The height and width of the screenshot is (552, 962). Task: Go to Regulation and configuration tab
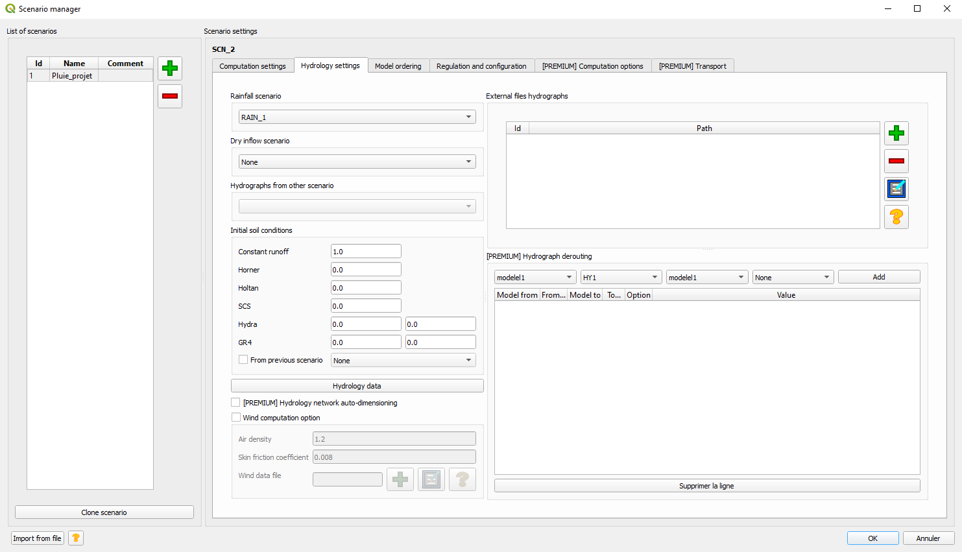(481, 66)
